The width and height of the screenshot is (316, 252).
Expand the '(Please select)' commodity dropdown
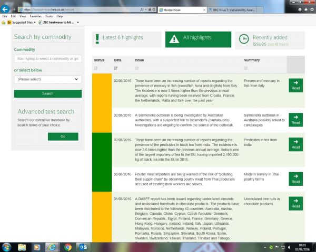pos(47,79)
